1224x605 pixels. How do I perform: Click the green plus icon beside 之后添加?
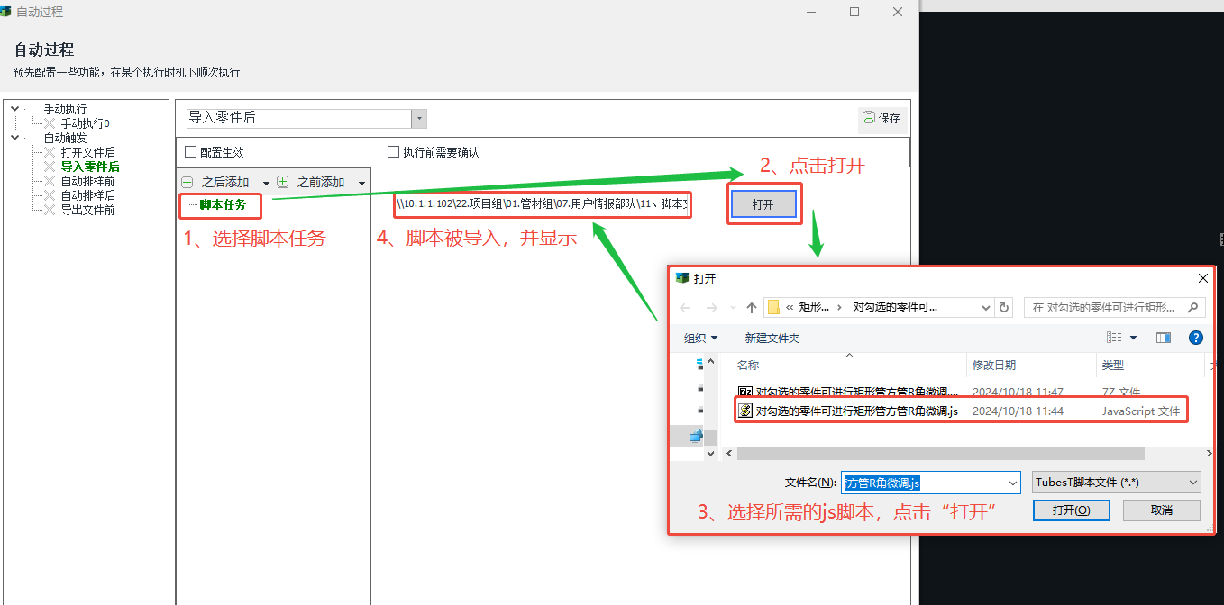pos(187,182)
